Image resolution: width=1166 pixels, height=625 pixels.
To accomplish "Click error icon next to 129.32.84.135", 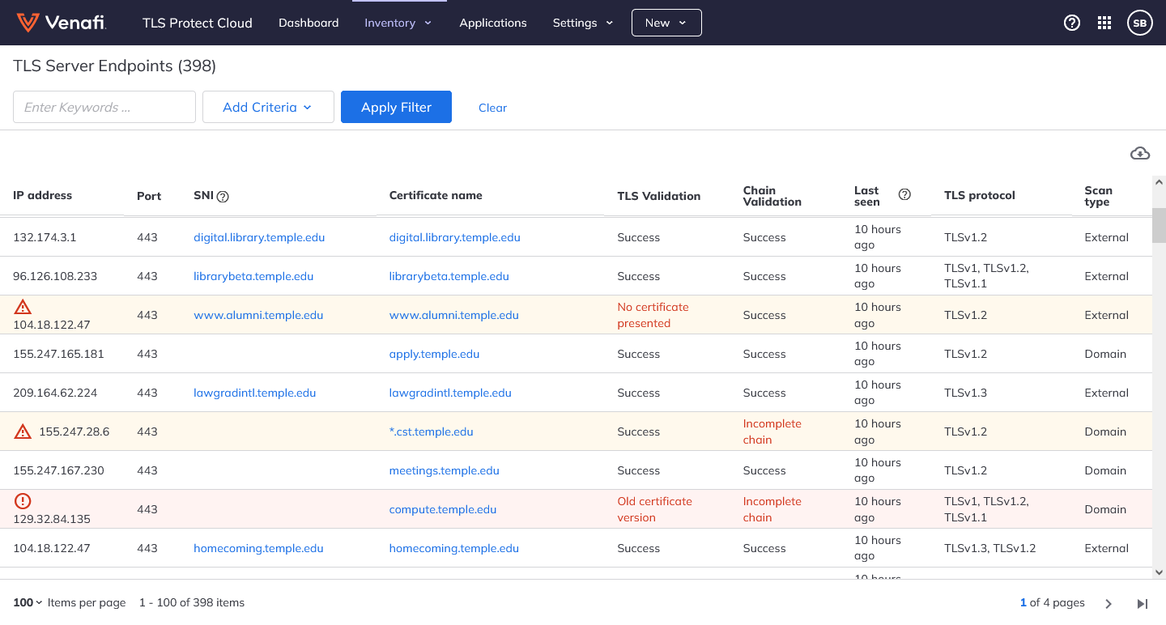I will tap(23, 501).
